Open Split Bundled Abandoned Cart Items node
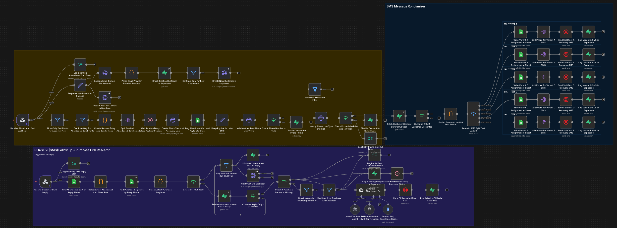The width and height of the screenshot is (617, 228). click(128, 120)
